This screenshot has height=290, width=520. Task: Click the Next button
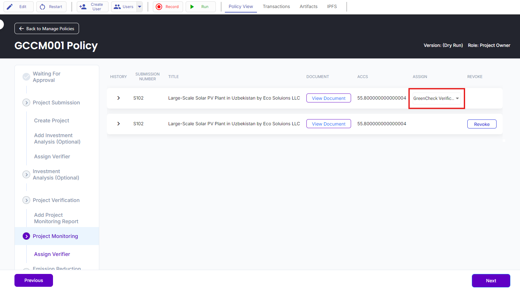pos(491,281)
